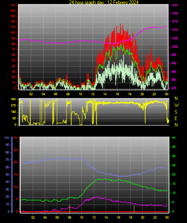The image size is (187, 223).
Task: Select the 02 hour tick on wind graph
Action: click(31, 94)
